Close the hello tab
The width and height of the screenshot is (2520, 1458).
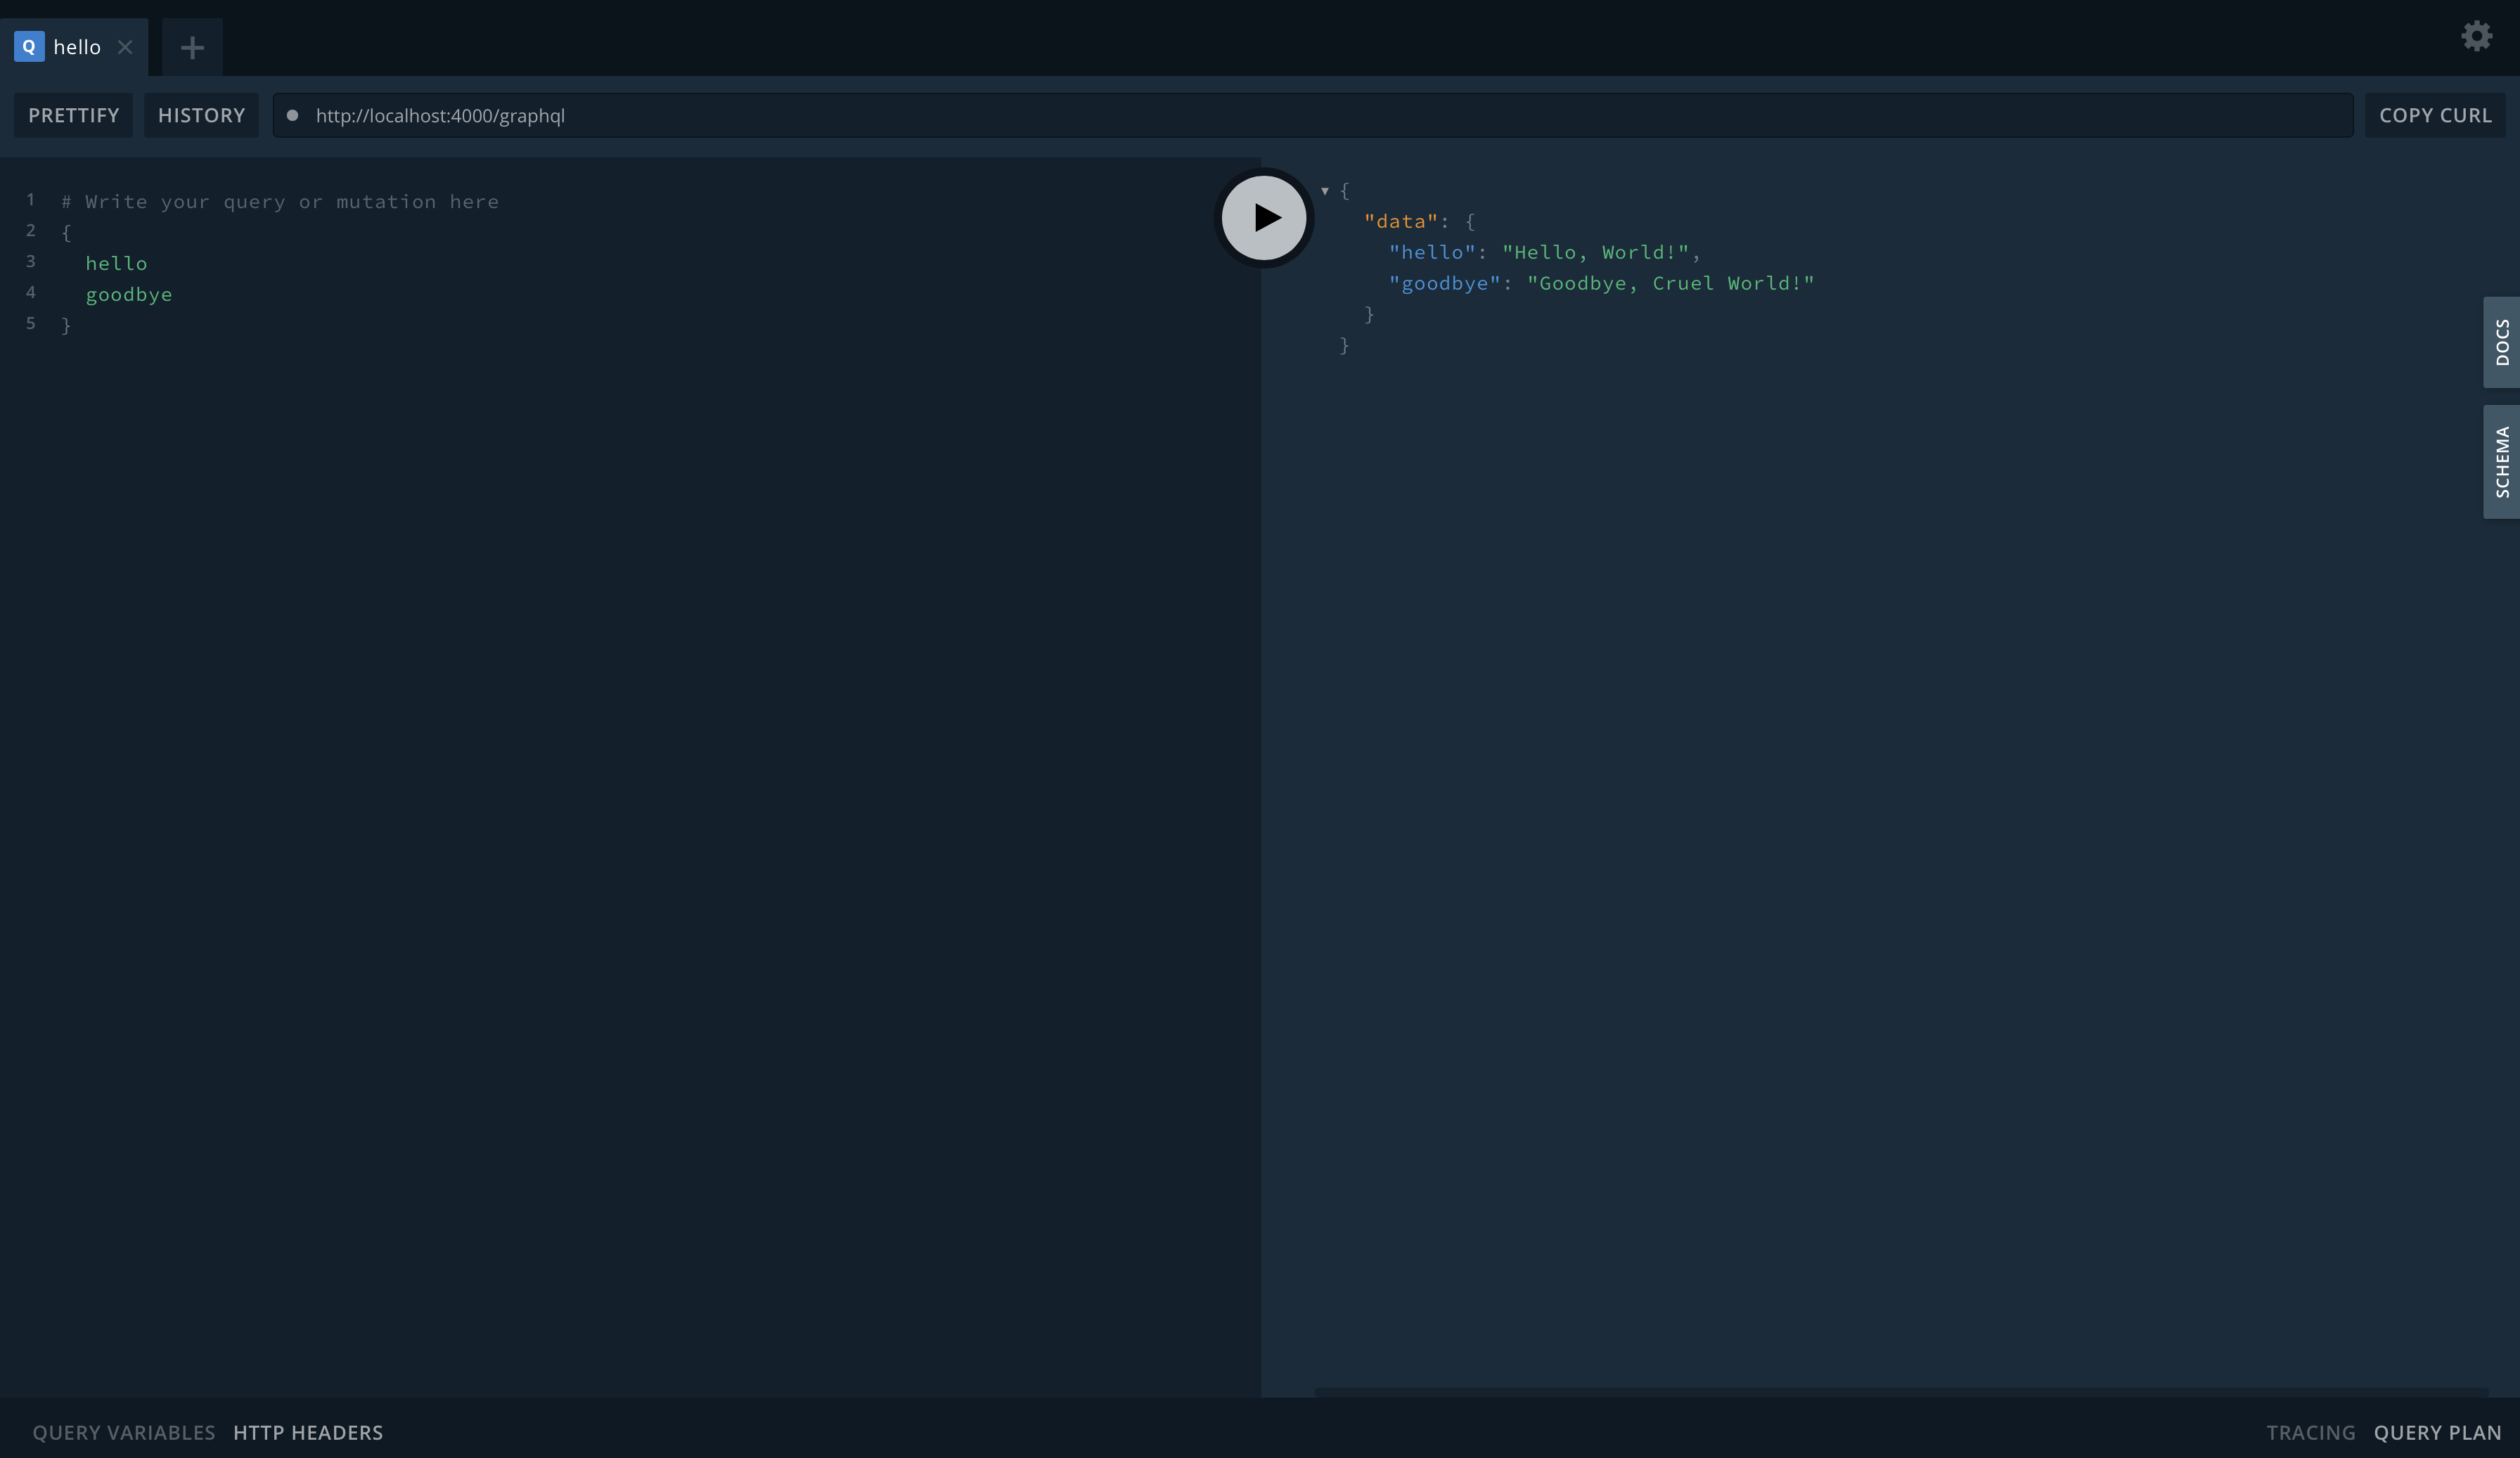tap(125, 47)
